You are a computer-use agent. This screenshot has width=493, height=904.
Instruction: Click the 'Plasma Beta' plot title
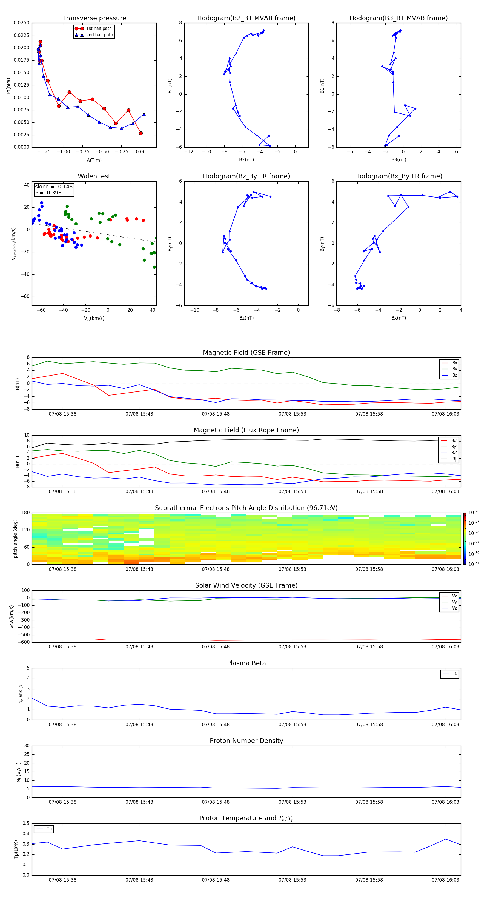point(246,663)
